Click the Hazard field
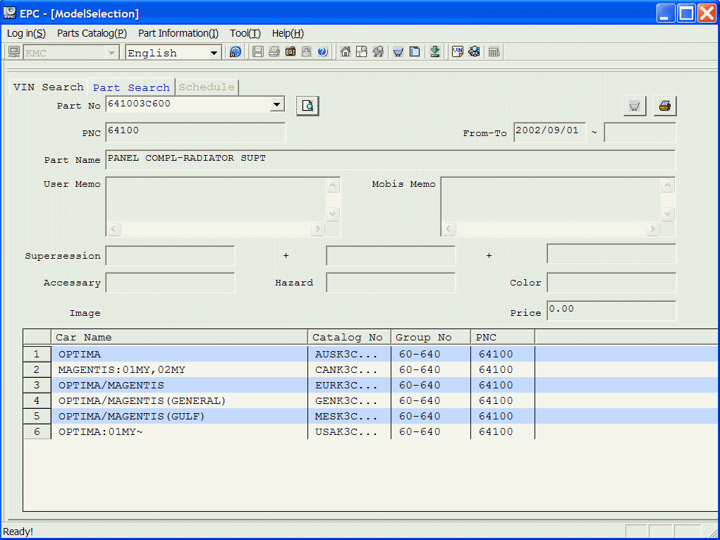 (391, 283)
